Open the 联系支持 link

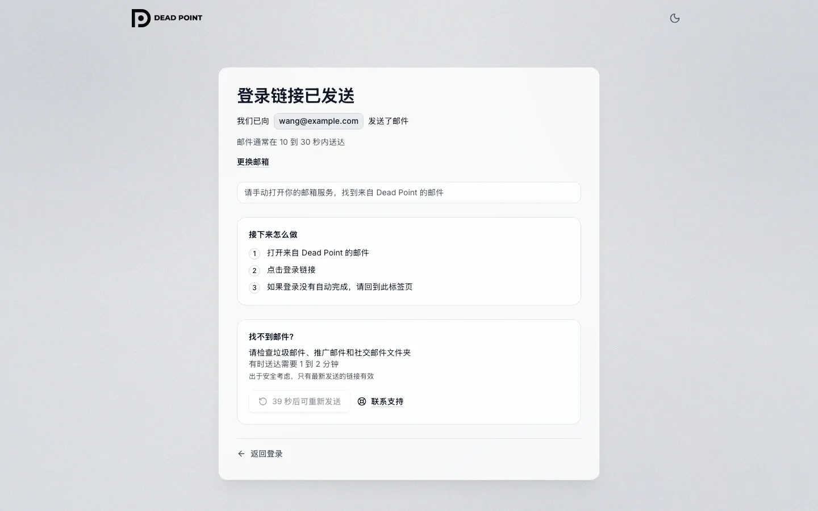coord(387,401)
